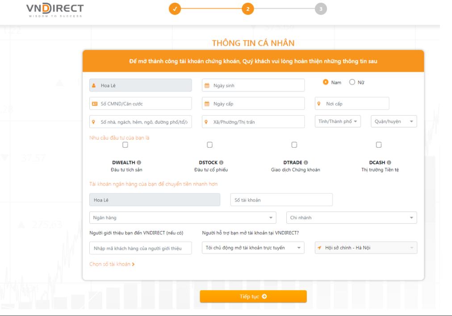Click the THÔNG TIN CÁ NHÂN heading
Screen dimensions: 452x316
coord(253,43)
